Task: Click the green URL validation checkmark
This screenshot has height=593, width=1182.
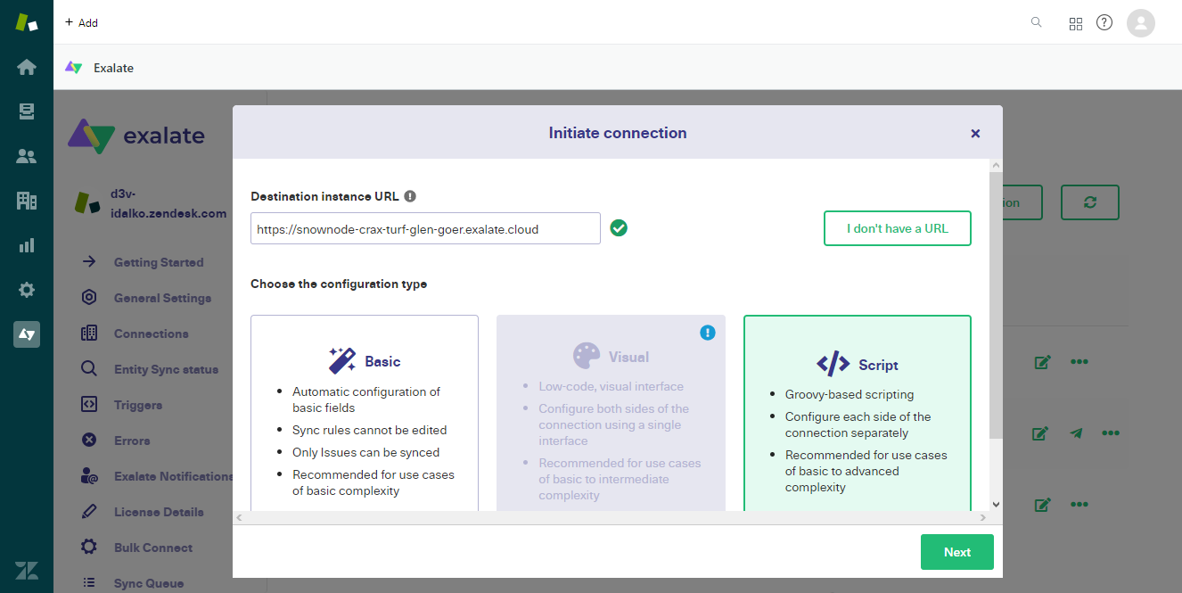Action: (x=619, y=228)
